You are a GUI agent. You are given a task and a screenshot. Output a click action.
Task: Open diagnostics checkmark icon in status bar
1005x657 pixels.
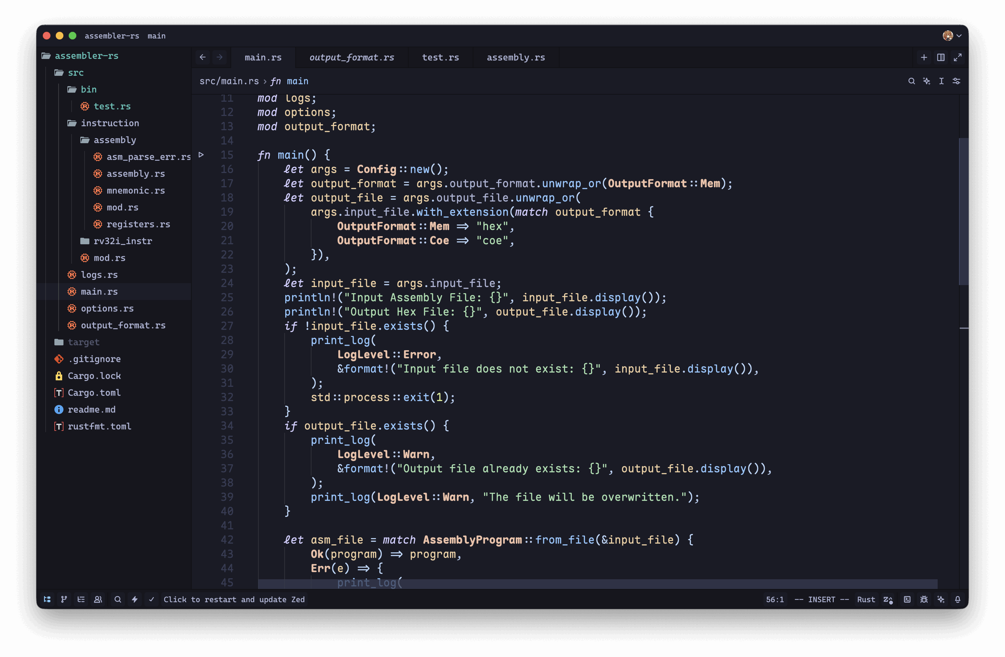(x=152, y=600)
